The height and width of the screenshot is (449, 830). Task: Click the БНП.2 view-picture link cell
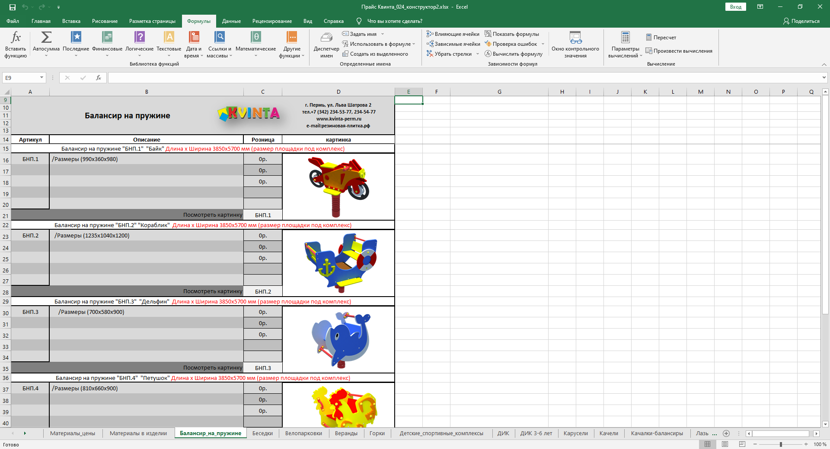click(x=263, y=291)
